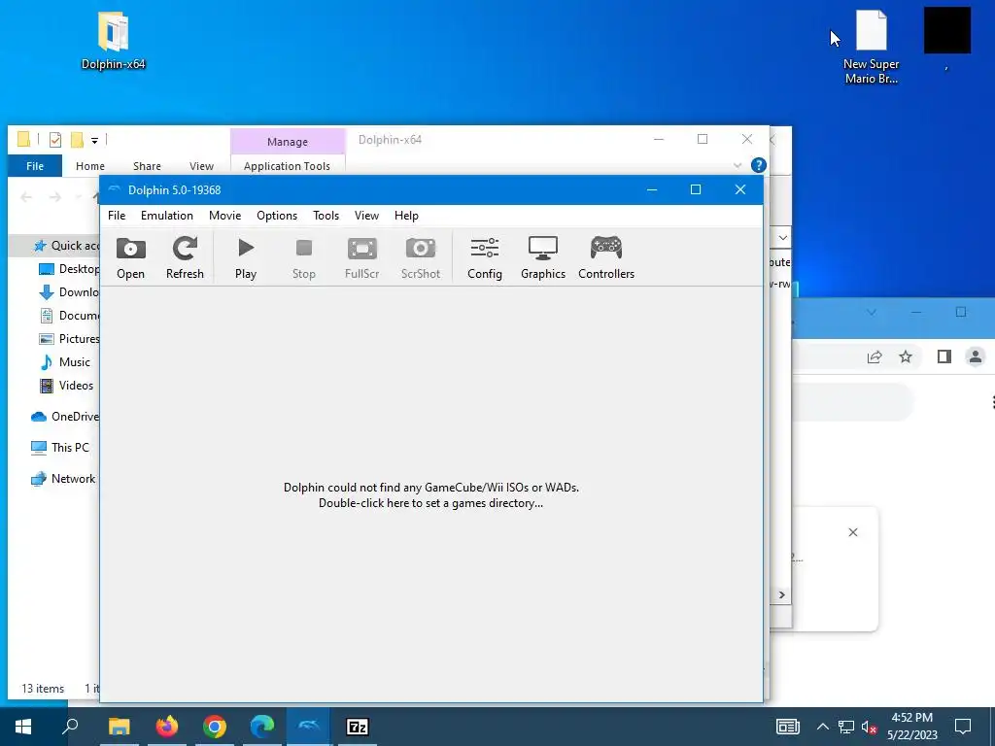
Task: Bookmark page with Chrome star icon
Action: click(x=906, y=357)
